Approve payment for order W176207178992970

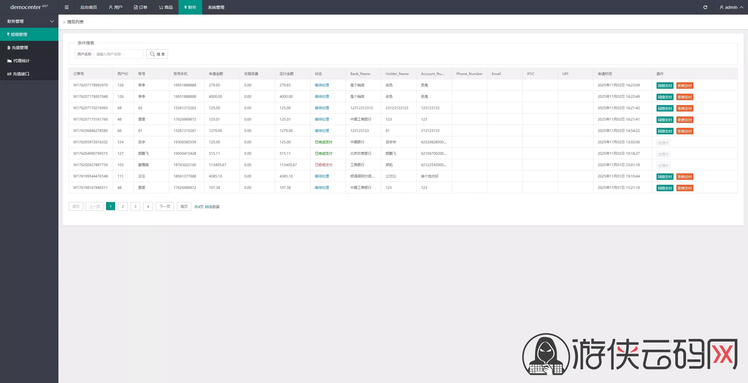click(665, 86)
